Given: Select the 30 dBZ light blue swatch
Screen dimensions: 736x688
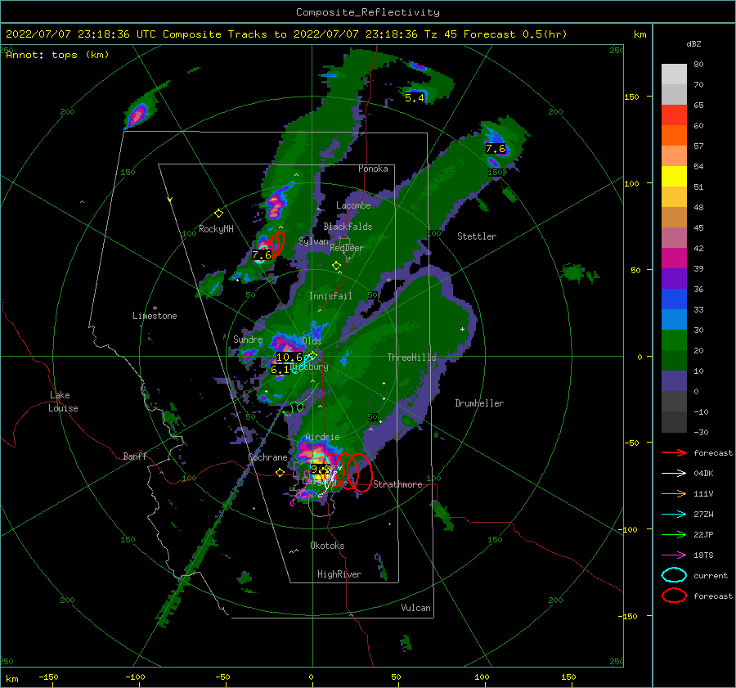Looking at the screenshot, I should [674, 319].
